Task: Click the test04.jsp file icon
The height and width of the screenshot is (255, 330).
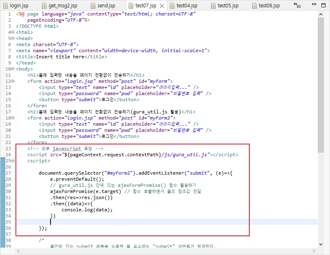Action: (x=172, y=6)
